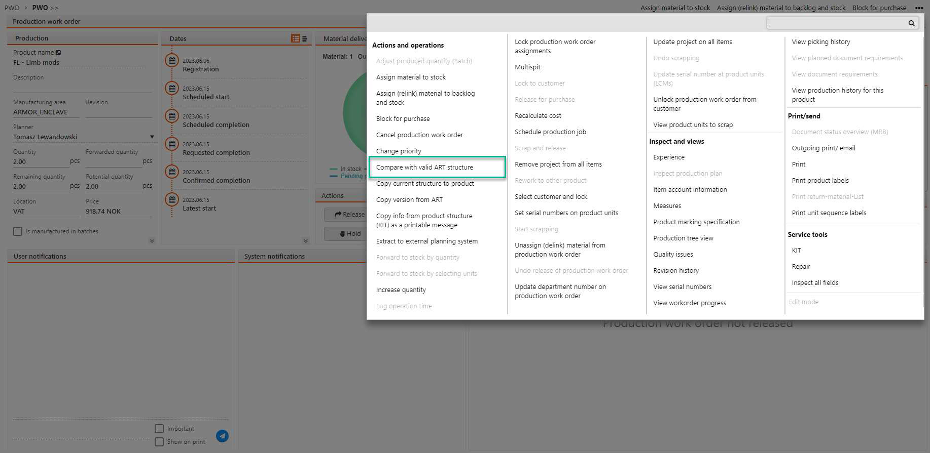Click the Potential quantity field
930x453 pixels.
click(114, 187)
